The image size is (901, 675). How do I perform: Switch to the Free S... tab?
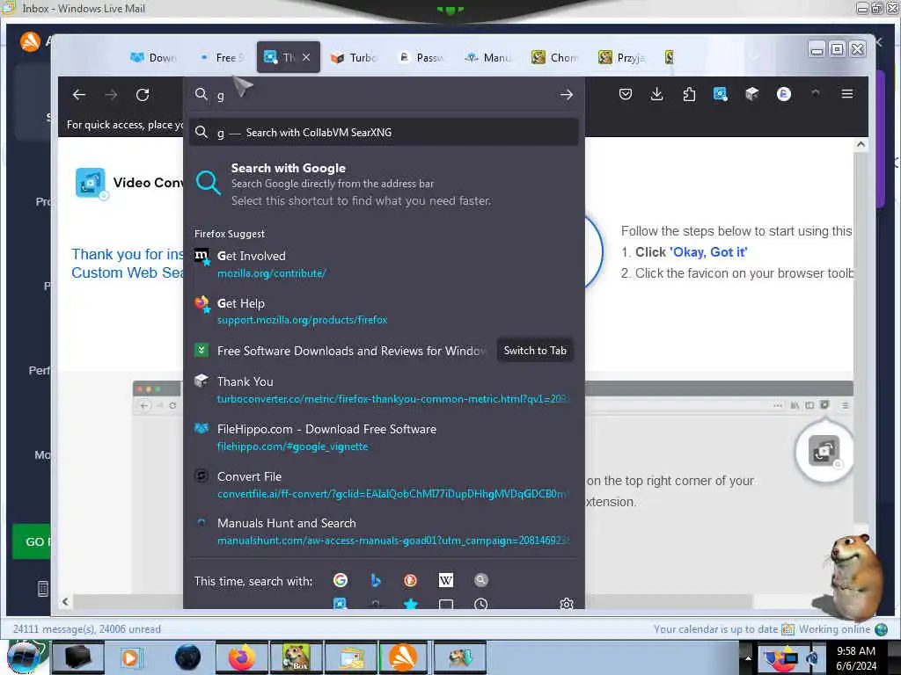coord(222,57)
